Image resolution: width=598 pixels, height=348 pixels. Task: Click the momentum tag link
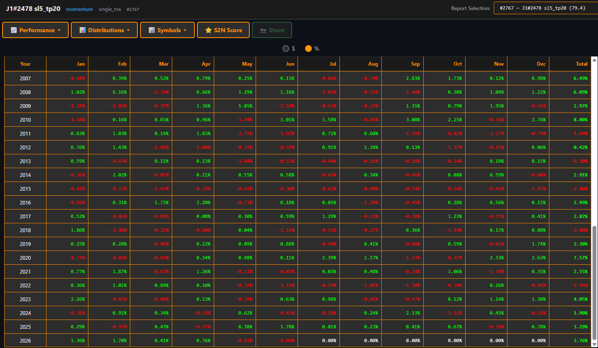[80, 9]
